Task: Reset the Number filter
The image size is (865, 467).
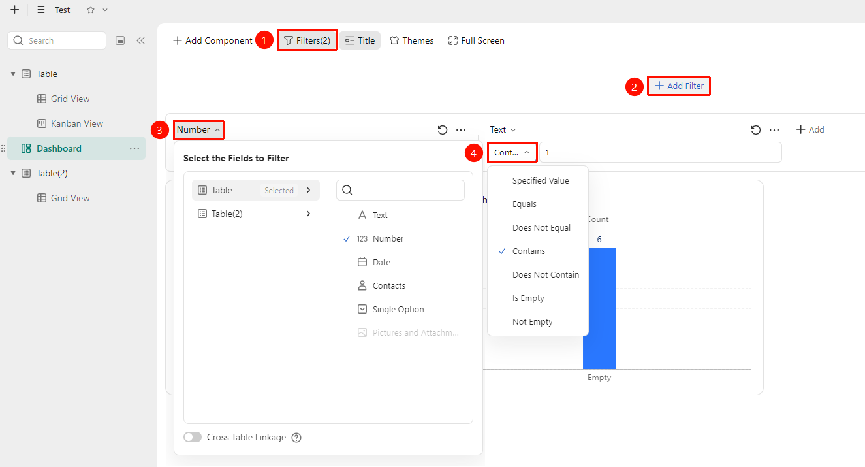Action: pyautogui.click(x=443, y=130)
